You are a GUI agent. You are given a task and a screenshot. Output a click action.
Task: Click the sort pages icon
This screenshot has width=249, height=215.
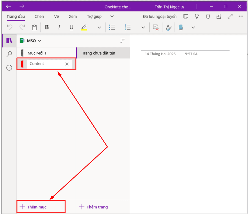tap(122, 41)
